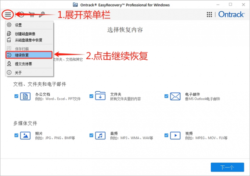Choose 从磁盘镜像中恢复 menu entry
The height and width of the screenshot is (176, 250).
[x=29, y=40]
